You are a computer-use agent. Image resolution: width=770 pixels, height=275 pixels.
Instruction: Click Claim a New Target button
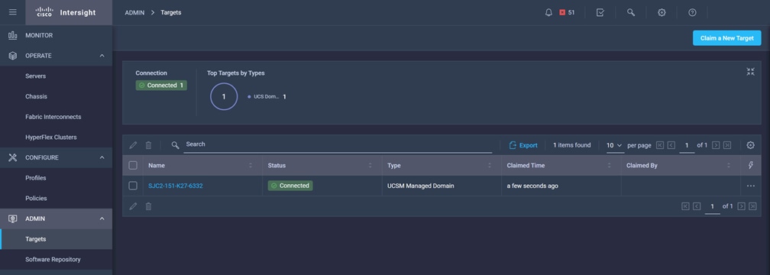(726, 38)
